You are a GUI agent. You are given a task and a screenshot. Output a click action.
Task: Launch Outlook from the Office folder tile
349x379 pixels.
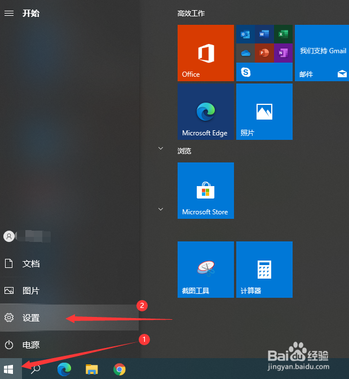(245, 34)
